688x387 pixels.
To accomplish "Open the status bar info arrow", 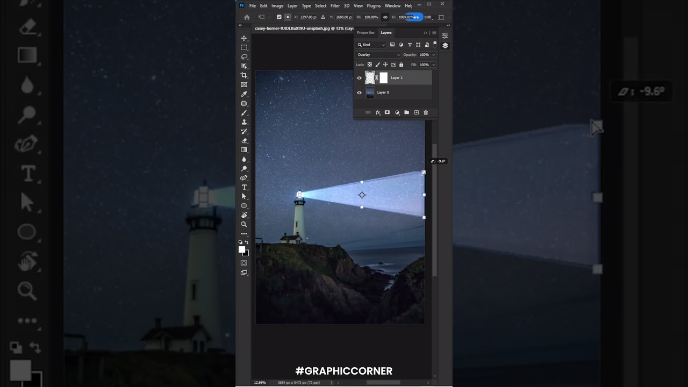I will coord(331,383).
